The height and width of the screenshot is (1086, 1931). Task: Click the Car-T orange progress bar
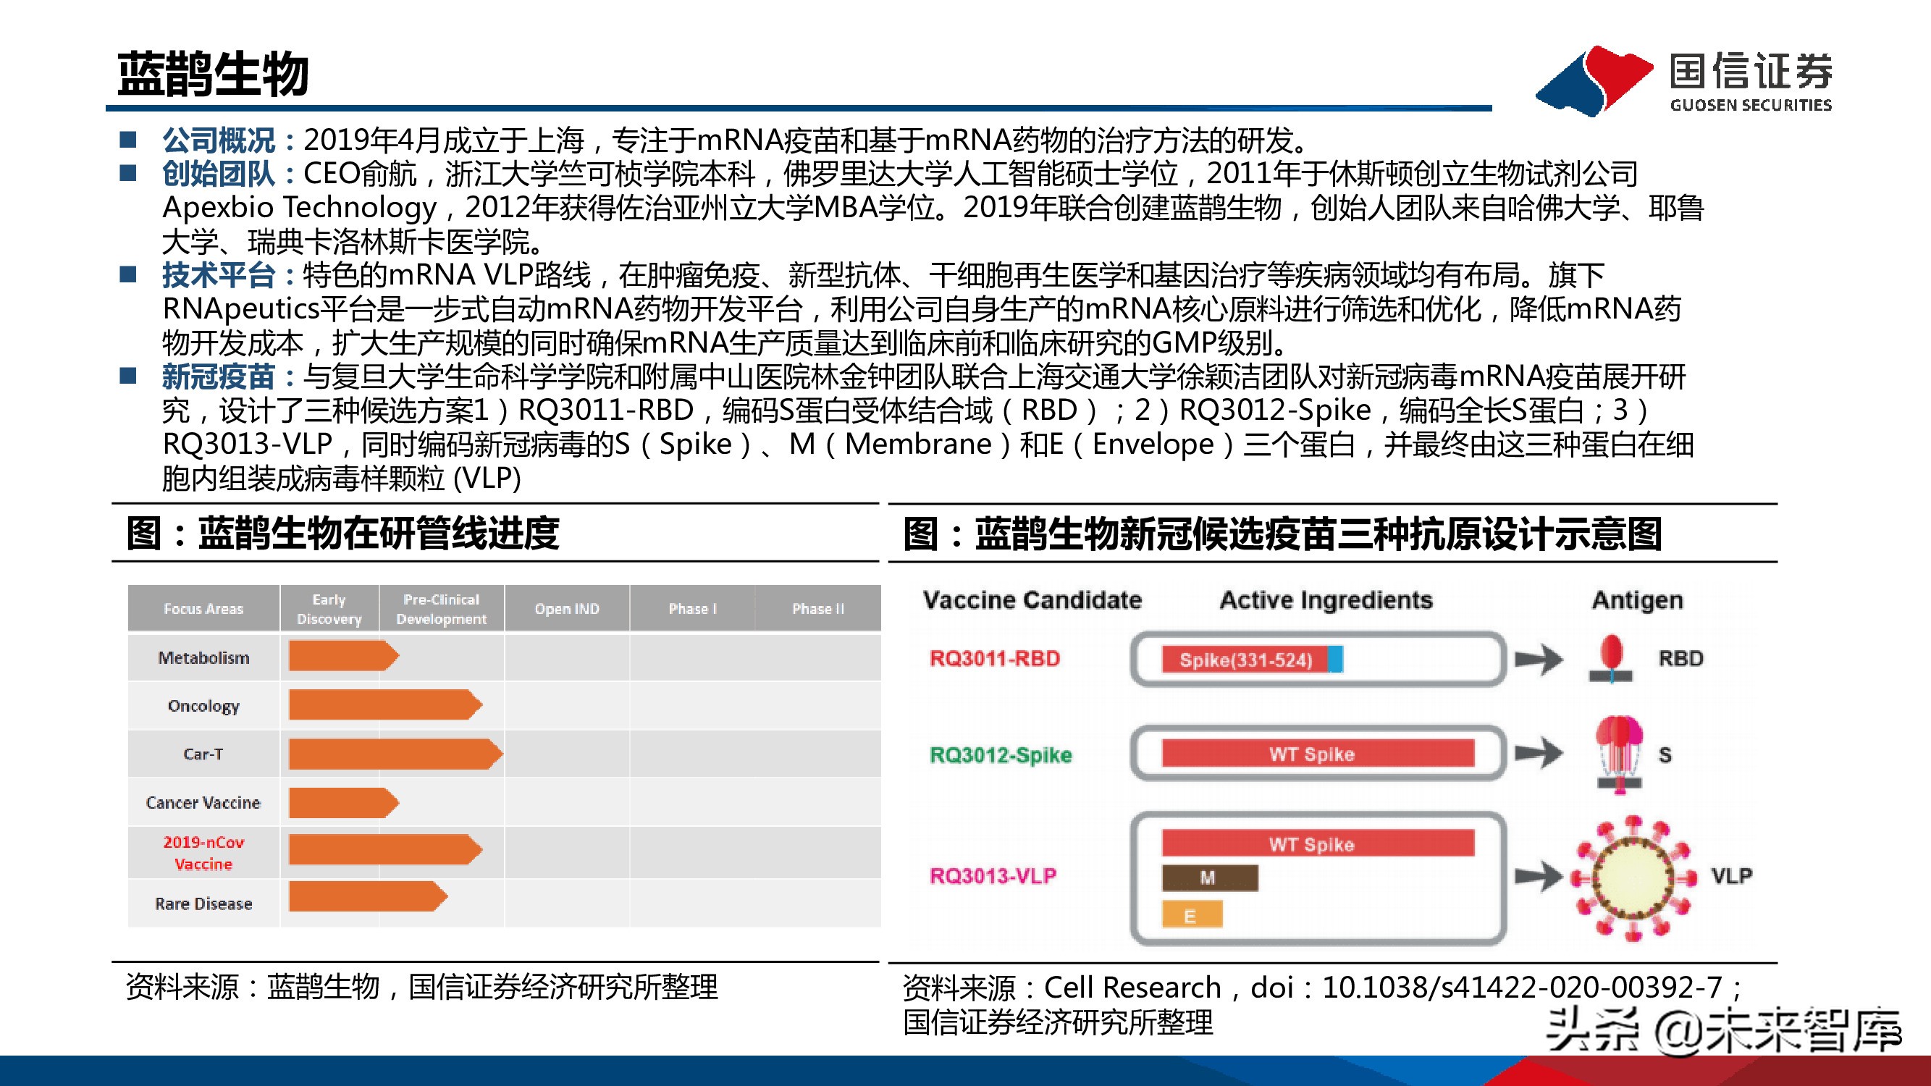pyautogui.click(x=396, y=753)
